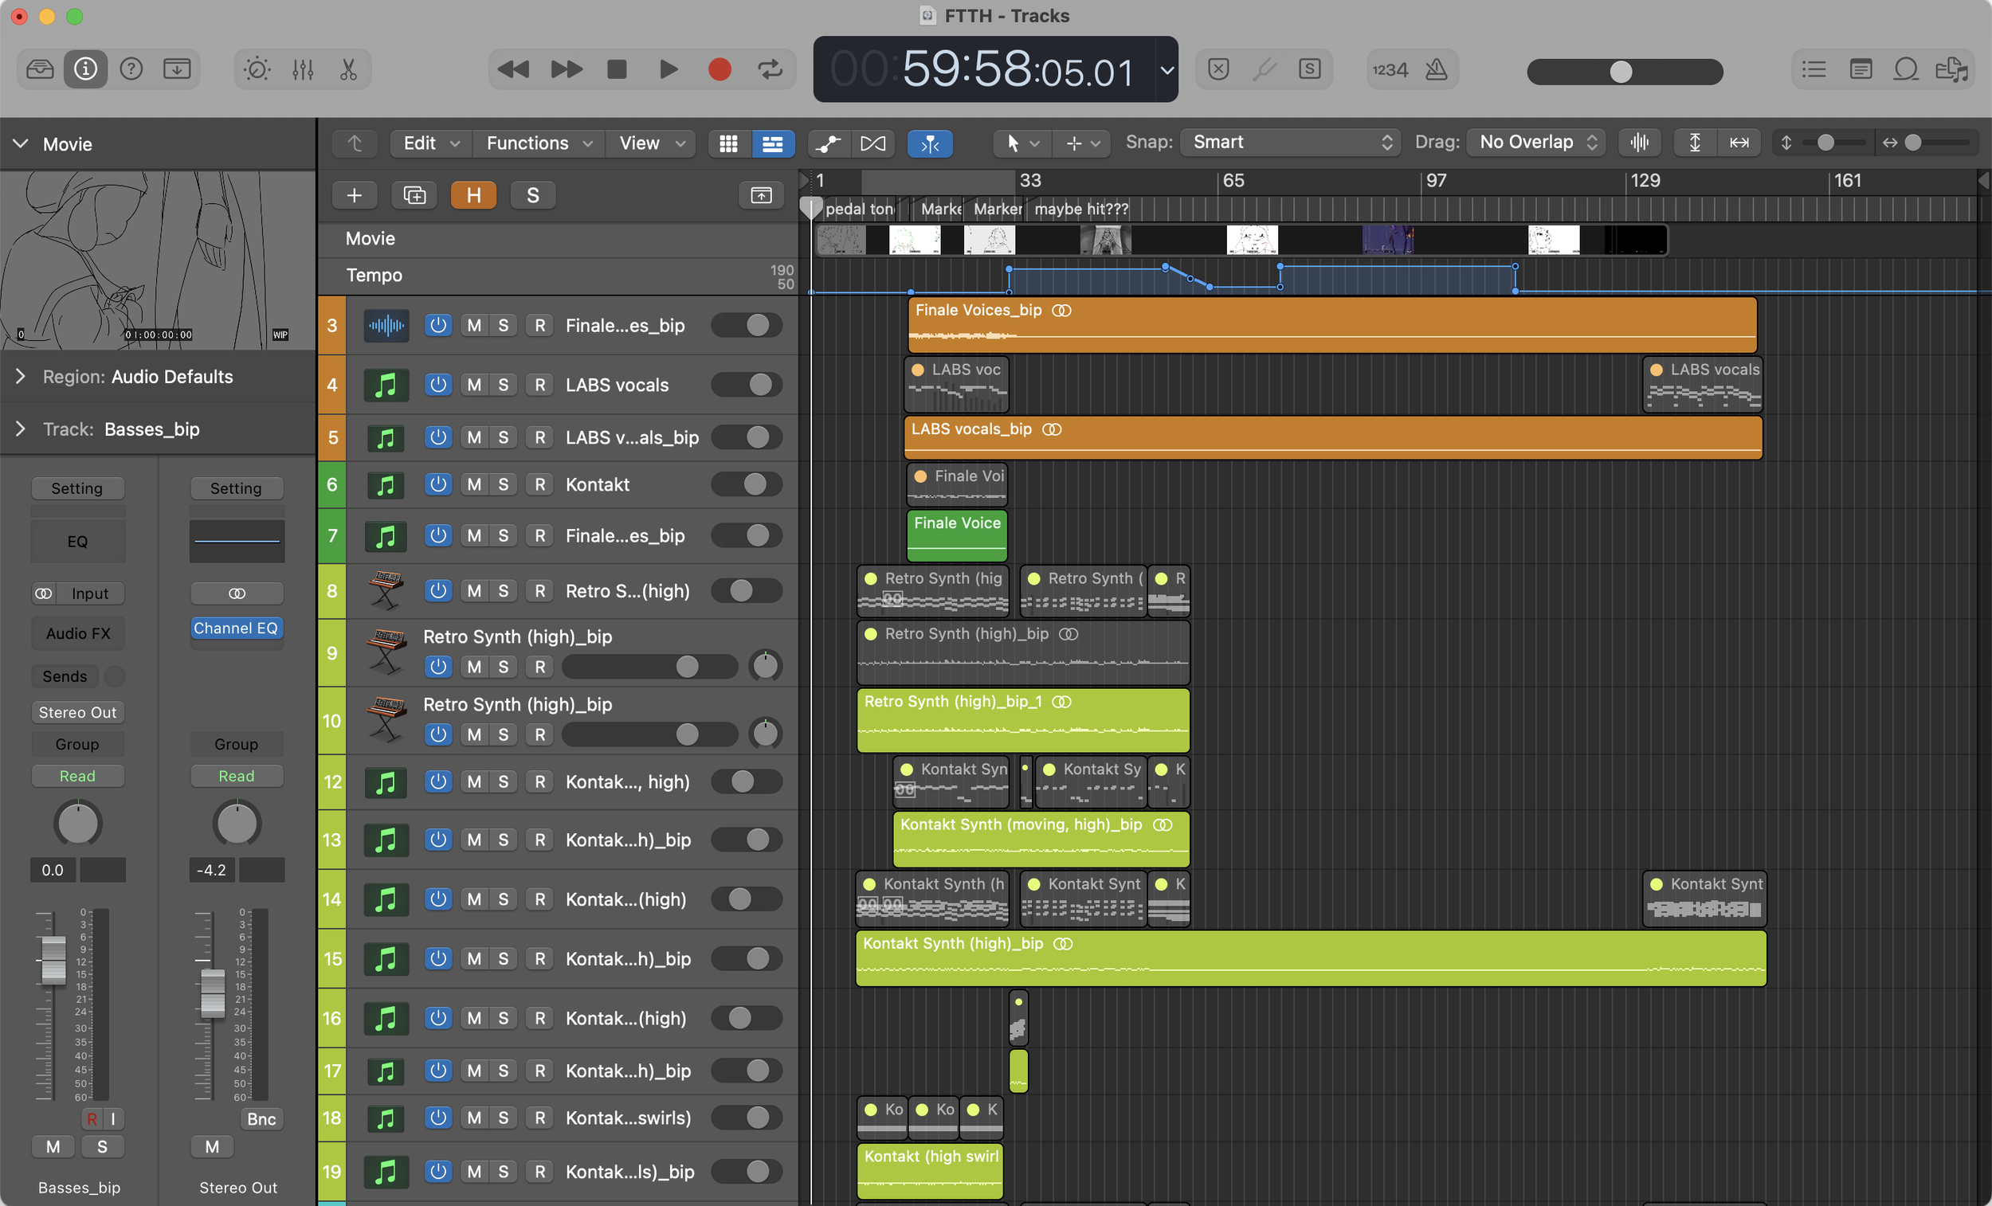Enable the metronome click icon
Image resolution: width=1992 pixels, height=1206 pixels.
point(1436,69)
